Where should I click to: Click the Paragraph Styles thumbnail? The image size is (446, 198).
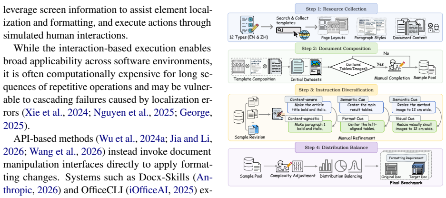[370, 26]
